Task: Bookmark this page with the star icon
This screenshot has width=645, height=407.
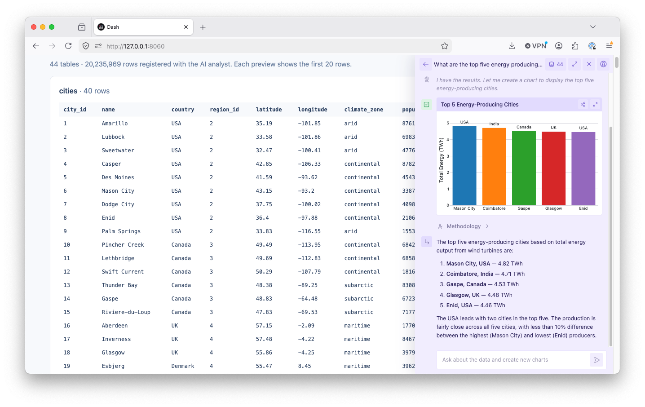Action: (445, 46)
